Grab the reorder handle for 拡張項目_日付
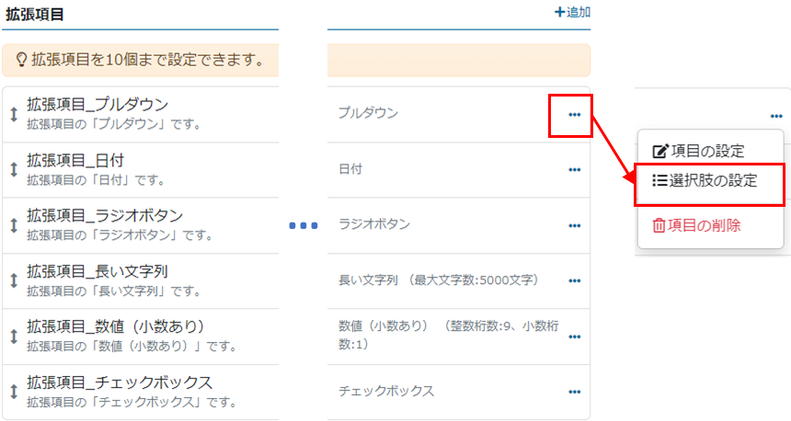Screen dimensions: 791x421 coord(14,170)
